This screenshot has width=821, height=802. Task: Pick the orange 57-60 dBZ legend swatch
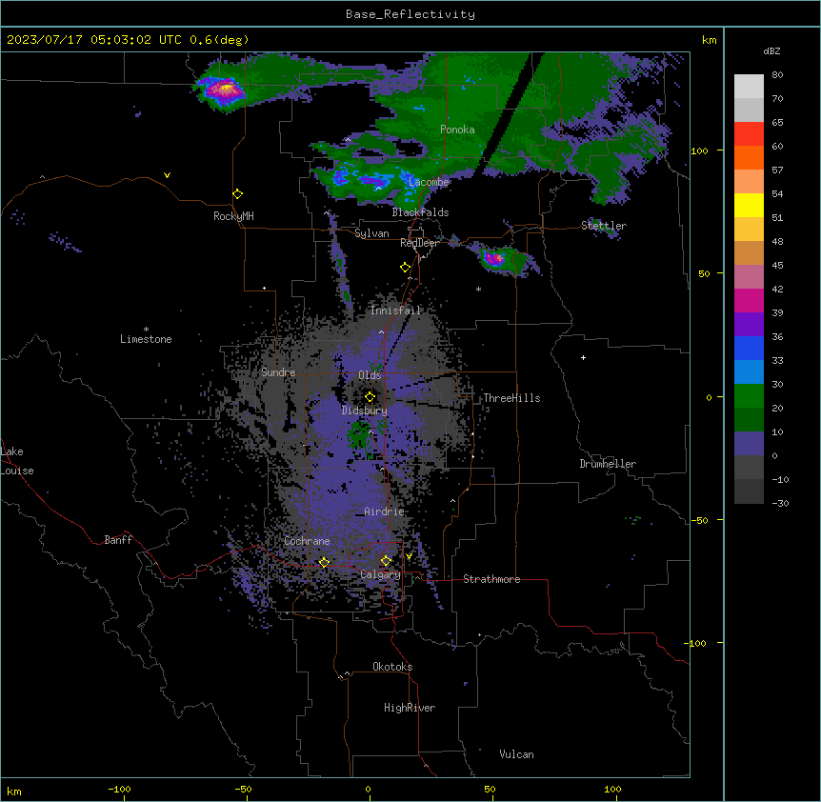(x=749, y=158)
